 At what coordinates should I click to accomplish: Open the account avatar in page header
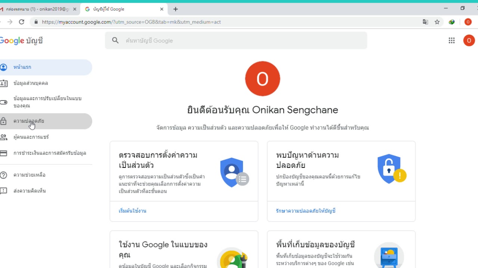[x=469, y=41]
